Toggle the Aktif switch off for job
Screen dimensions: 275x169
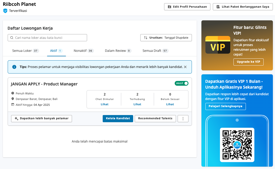[182, 83]
